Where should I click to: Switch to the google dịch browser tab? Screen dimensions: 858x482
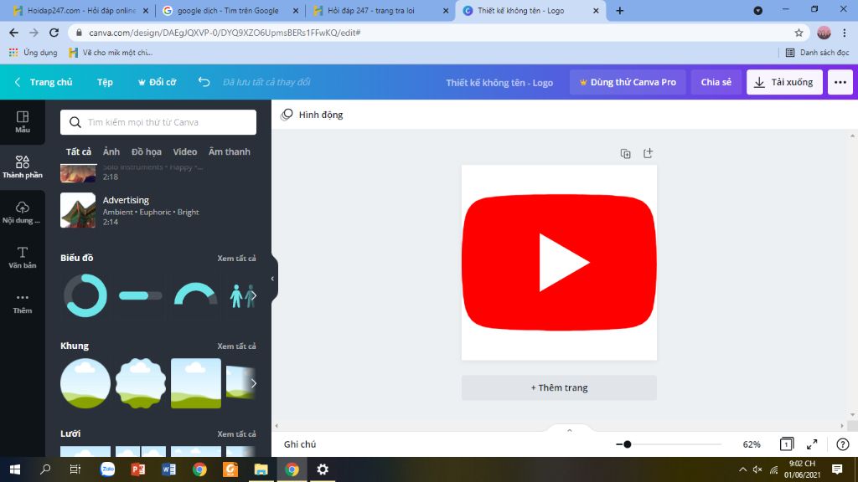[230, 10]
